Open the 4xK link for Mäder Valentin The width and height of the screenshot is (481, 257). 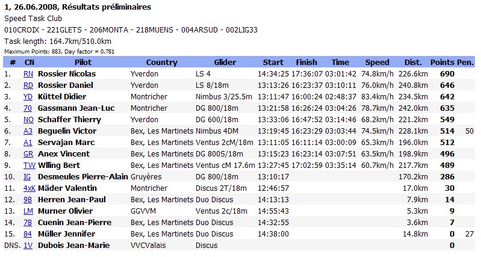tap(29, 188)
